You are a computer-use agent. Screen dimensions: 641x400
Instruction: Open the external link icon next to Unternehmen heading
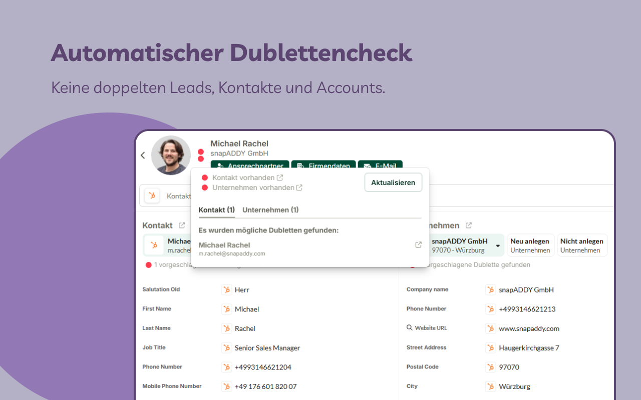[x=469, y=225]
